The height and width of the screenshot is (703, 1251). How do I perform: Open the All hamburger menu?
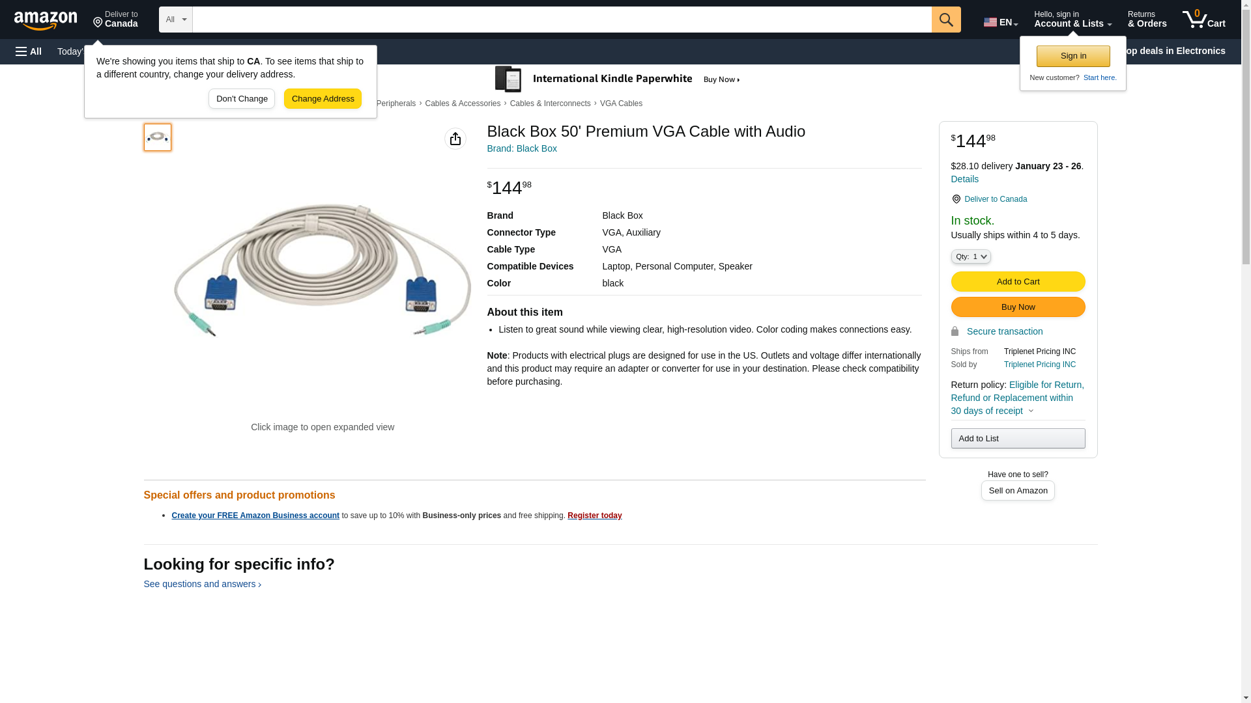coord(29,51)
